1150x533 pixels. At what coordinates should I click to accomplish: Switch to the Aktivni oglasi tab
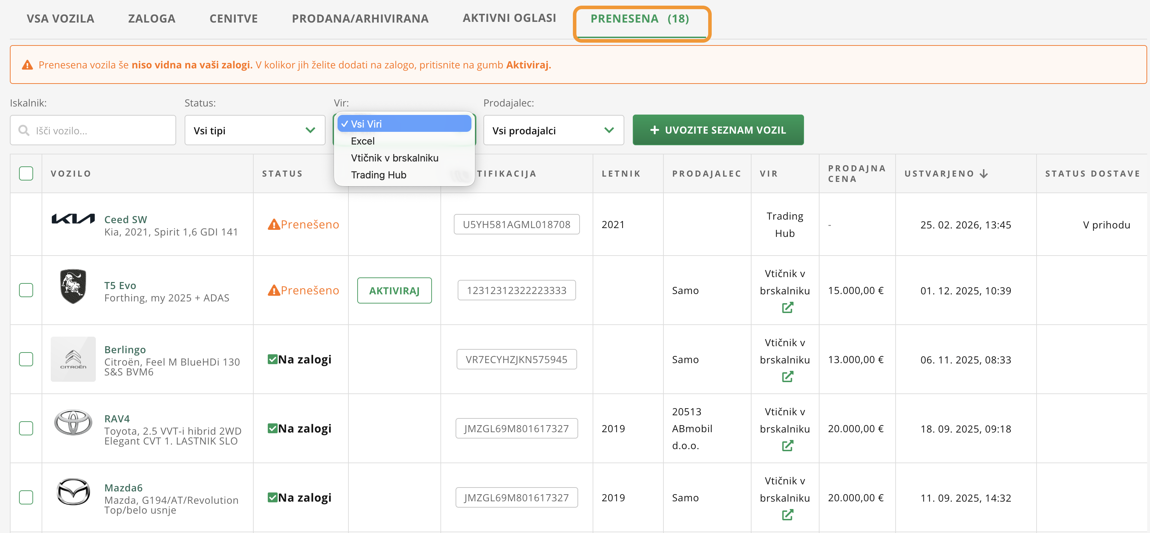click(509, 18)
